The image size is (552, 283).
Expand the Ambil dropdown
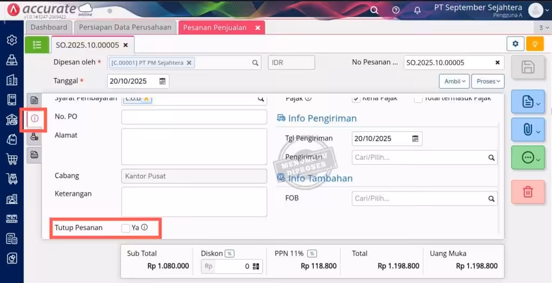point(453,81)
